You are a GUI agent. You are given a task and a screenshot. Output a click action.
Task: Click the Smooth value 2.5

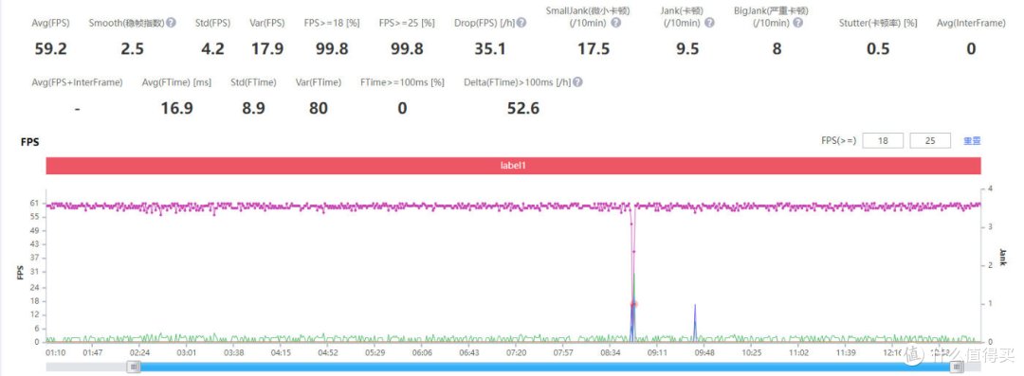(133, 49)
